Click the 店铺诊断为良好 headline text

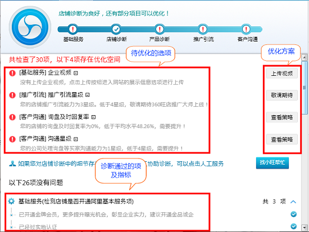113,13
